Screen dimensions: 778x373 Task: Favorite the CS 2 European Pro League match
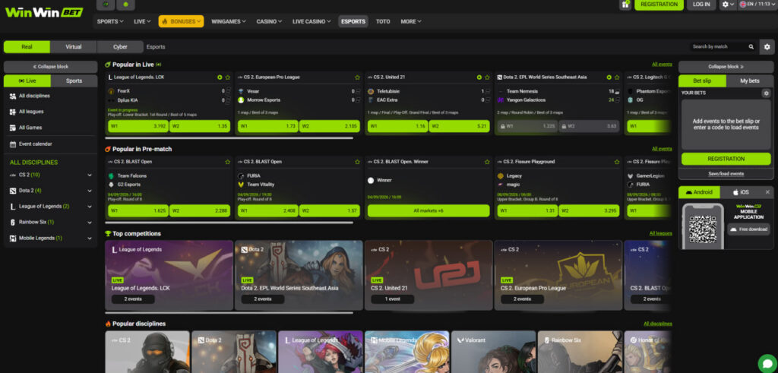click(357, 77)
